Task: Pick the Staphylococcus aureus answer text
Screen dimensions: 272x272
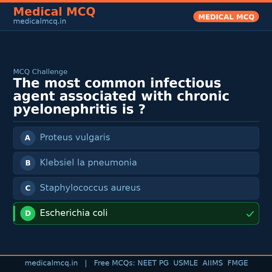Action: click(90, 188)
